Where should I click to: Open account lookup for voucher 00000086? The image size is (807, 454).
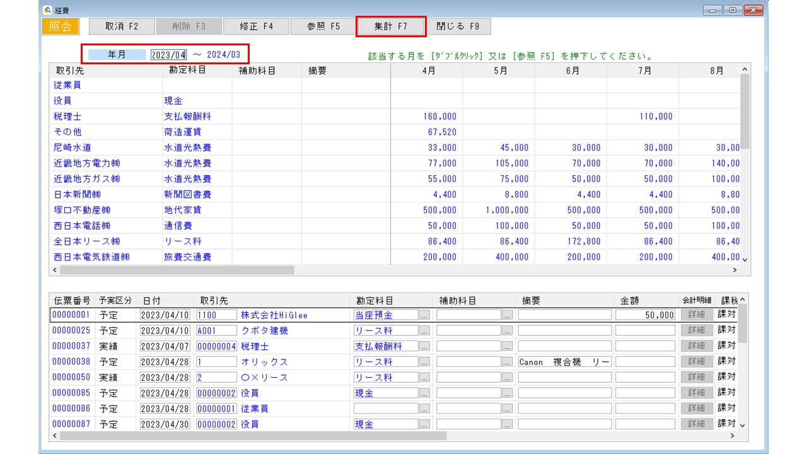pyautogui.click(x=425, y=409)
